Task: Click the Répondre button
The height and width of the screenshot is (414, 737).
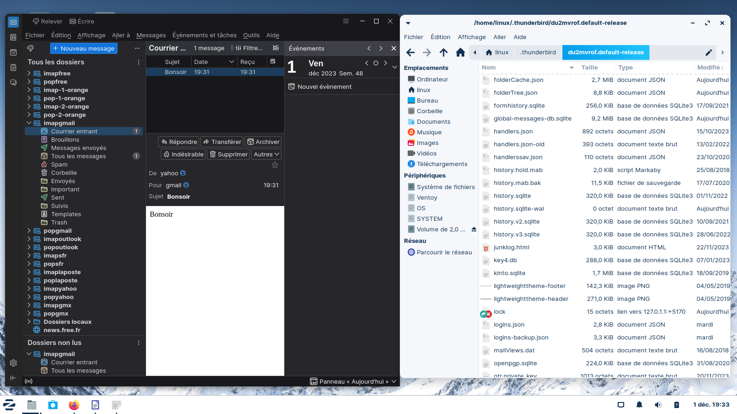Action: pos(179,142)
